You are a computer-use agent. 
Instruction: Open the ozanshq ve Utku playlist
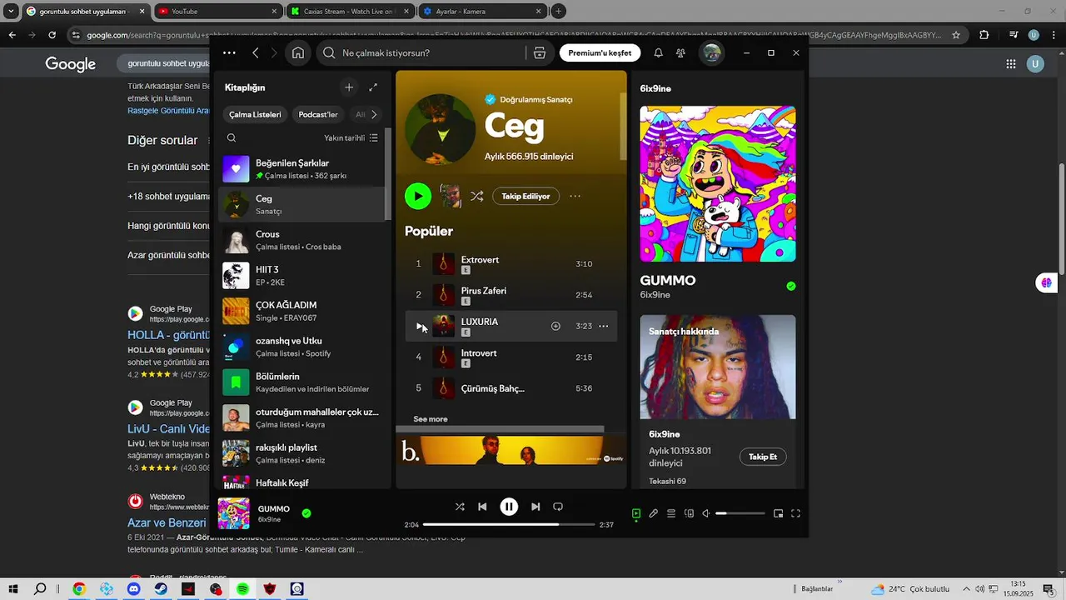click(x=302, y=347)
